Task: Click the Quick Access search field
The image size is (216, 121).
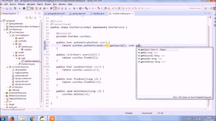Action: pos(195,8)
